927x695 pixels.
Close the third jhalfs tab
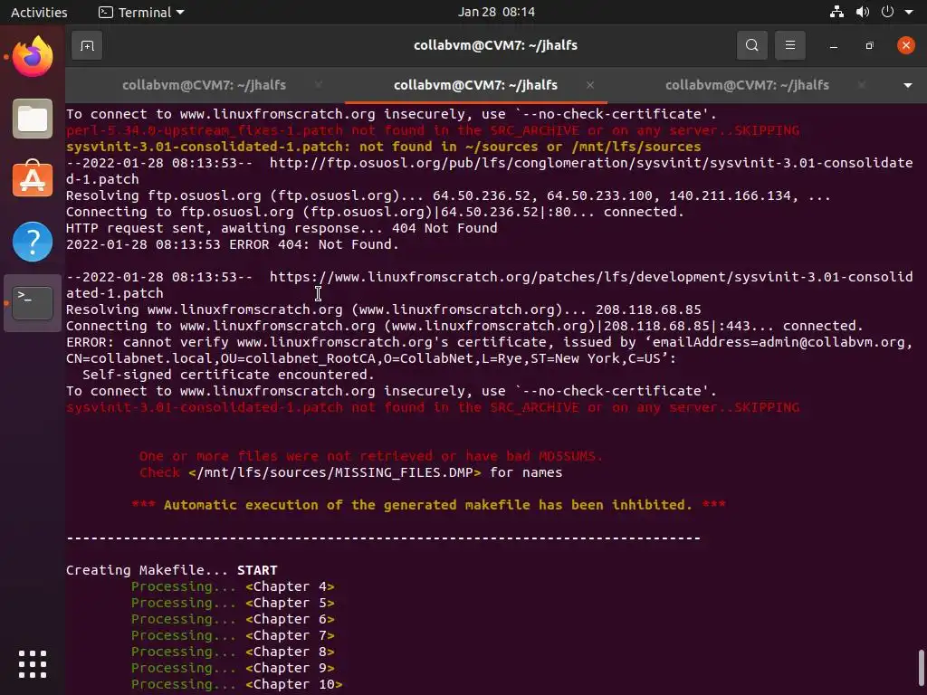862,85
